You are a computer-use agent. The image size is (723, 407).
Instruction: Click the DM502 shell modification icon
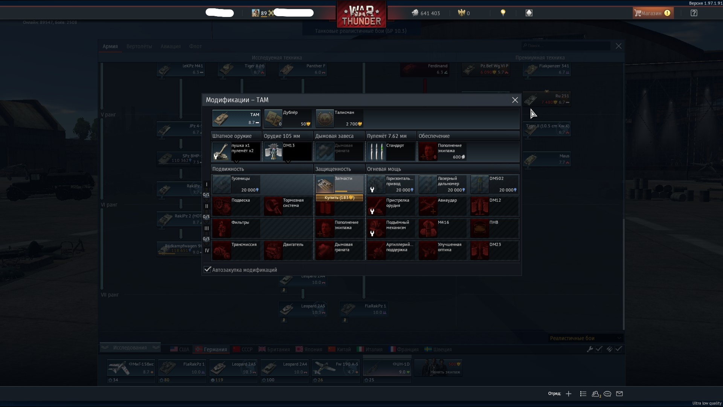479,184
